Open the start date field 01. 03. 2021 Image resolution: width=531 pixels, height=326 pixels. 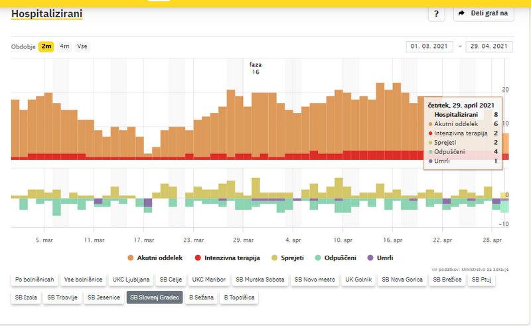(429, 46)
